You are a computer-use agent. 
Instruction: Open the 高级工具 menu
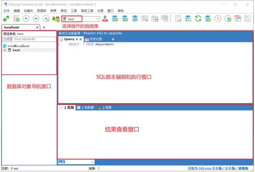coord(87,11)
